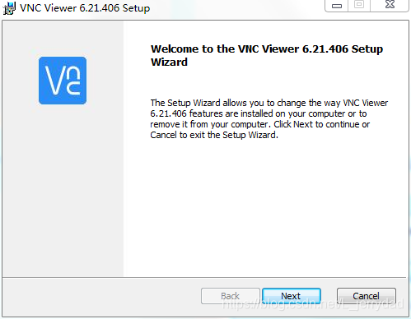411x319 pixels.
Task: Click the greyed-out Back button
Action: 231,296
